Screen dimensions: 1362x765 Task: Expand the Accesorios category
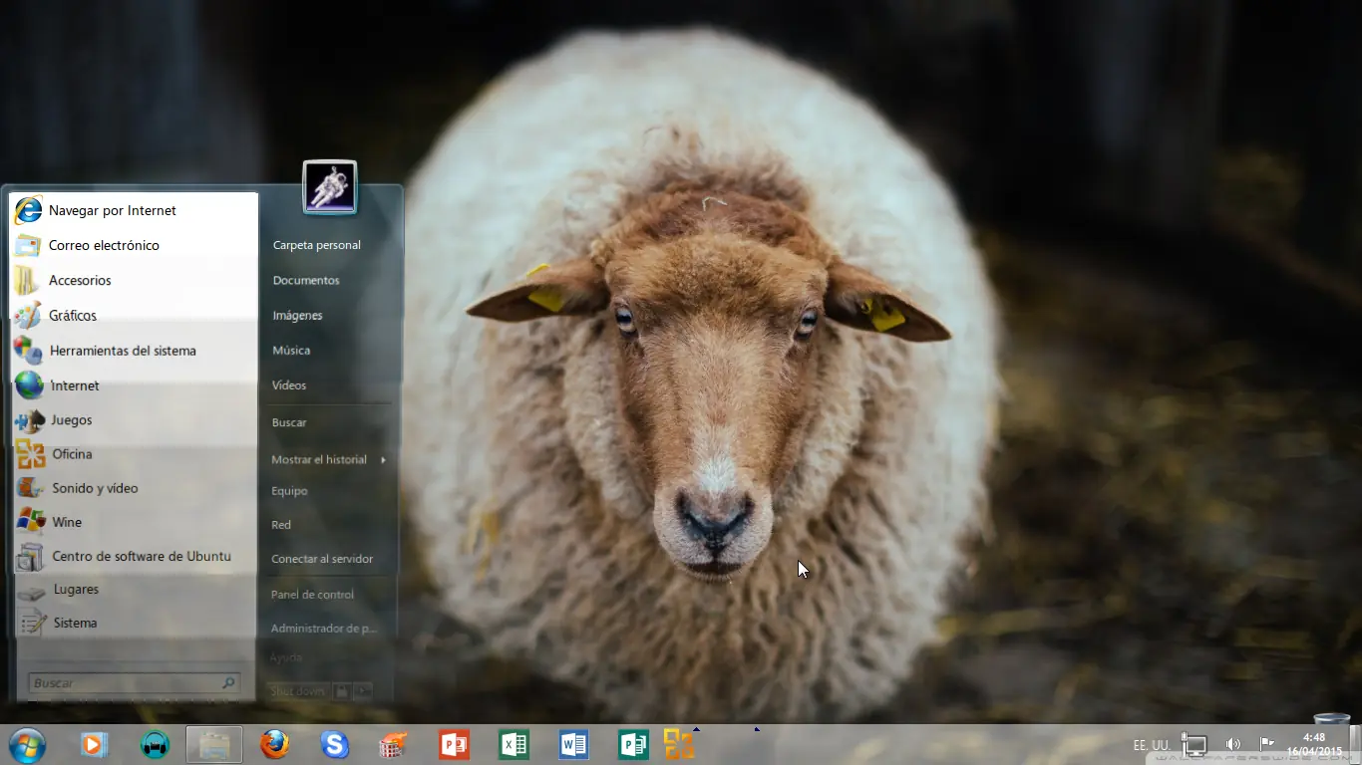[134, 280]
